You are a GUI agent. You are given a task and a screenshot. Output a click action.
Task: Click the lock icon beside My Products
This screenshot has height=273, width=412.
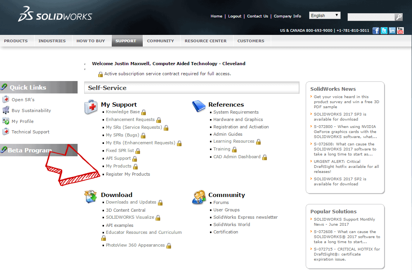point(135,167)
